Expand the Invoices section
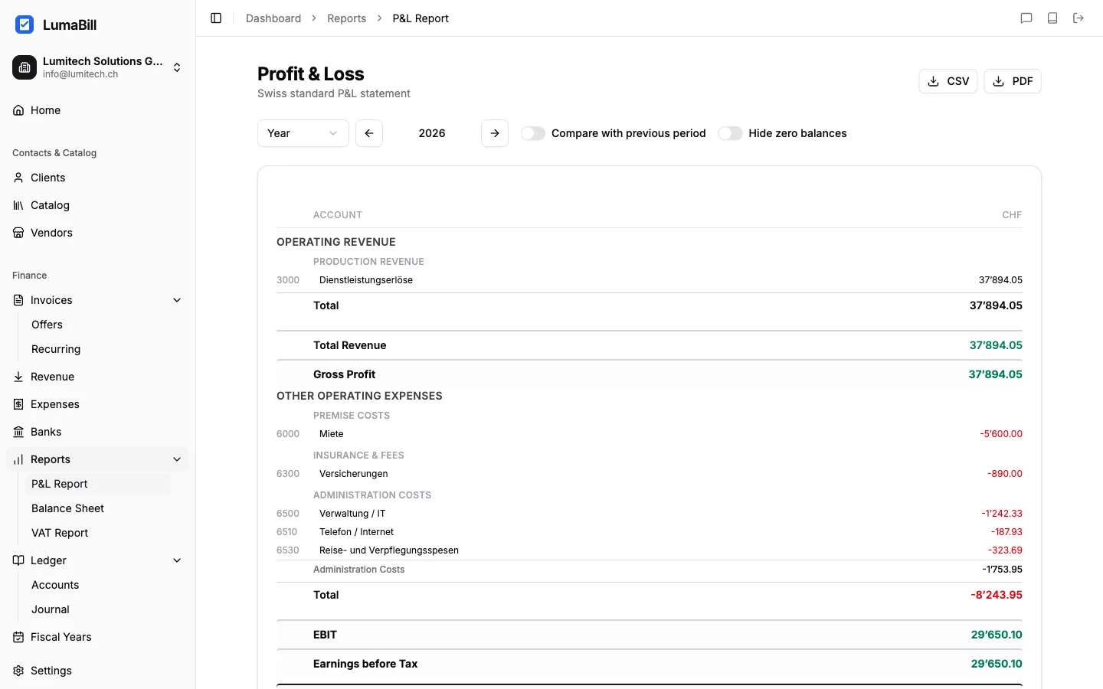Screen dimensions: 1103x689 point(177,300)
